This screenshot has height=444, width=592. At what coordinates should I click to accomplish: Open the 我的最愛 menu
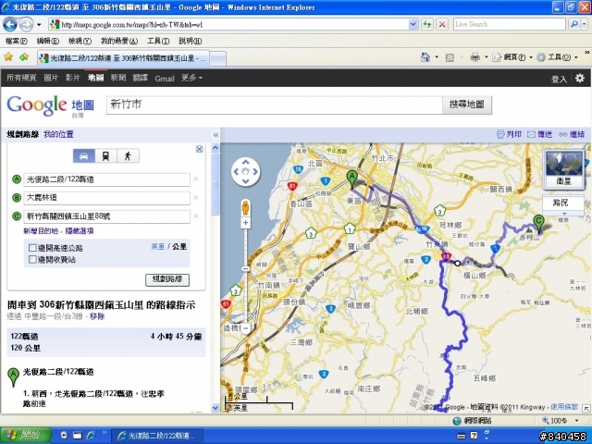(x=119, y=41)
